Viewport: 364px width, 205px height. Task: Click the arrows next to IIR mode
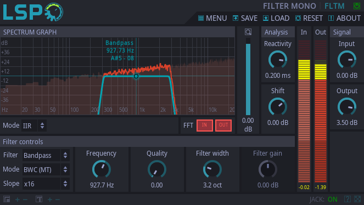tap(42, 126)
